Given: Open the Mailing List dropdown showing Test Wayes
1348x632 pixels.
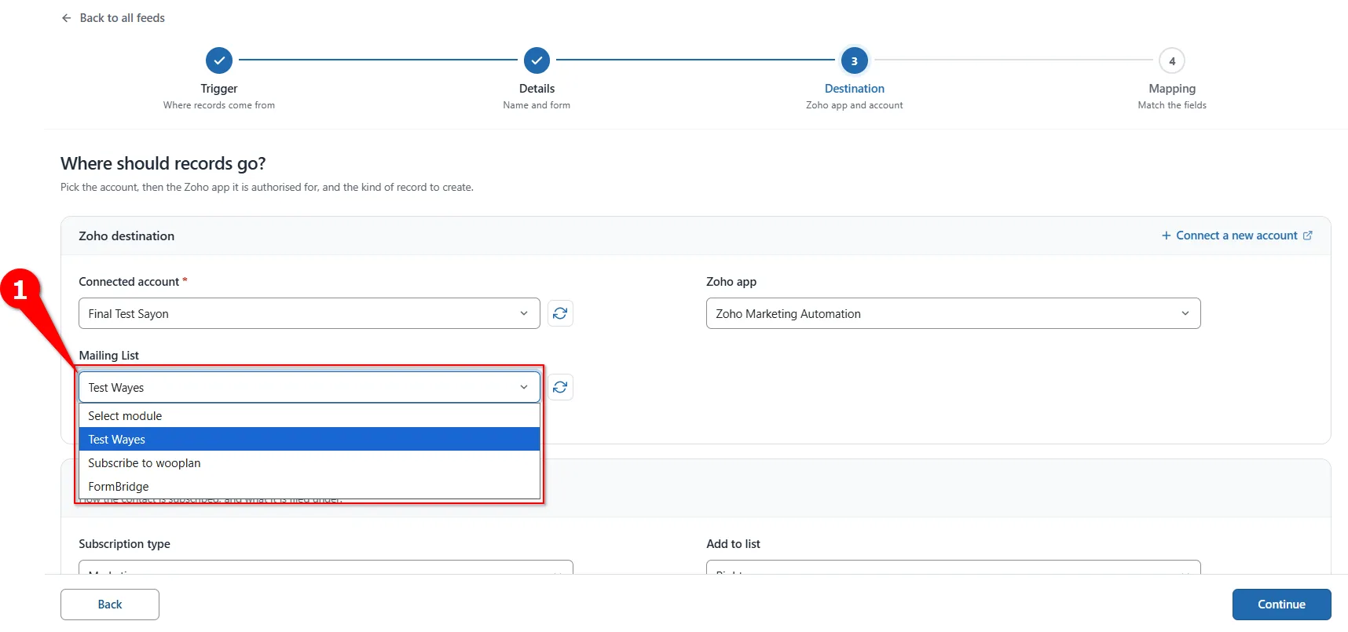Looking at the screenshot, I should point(310,387).
